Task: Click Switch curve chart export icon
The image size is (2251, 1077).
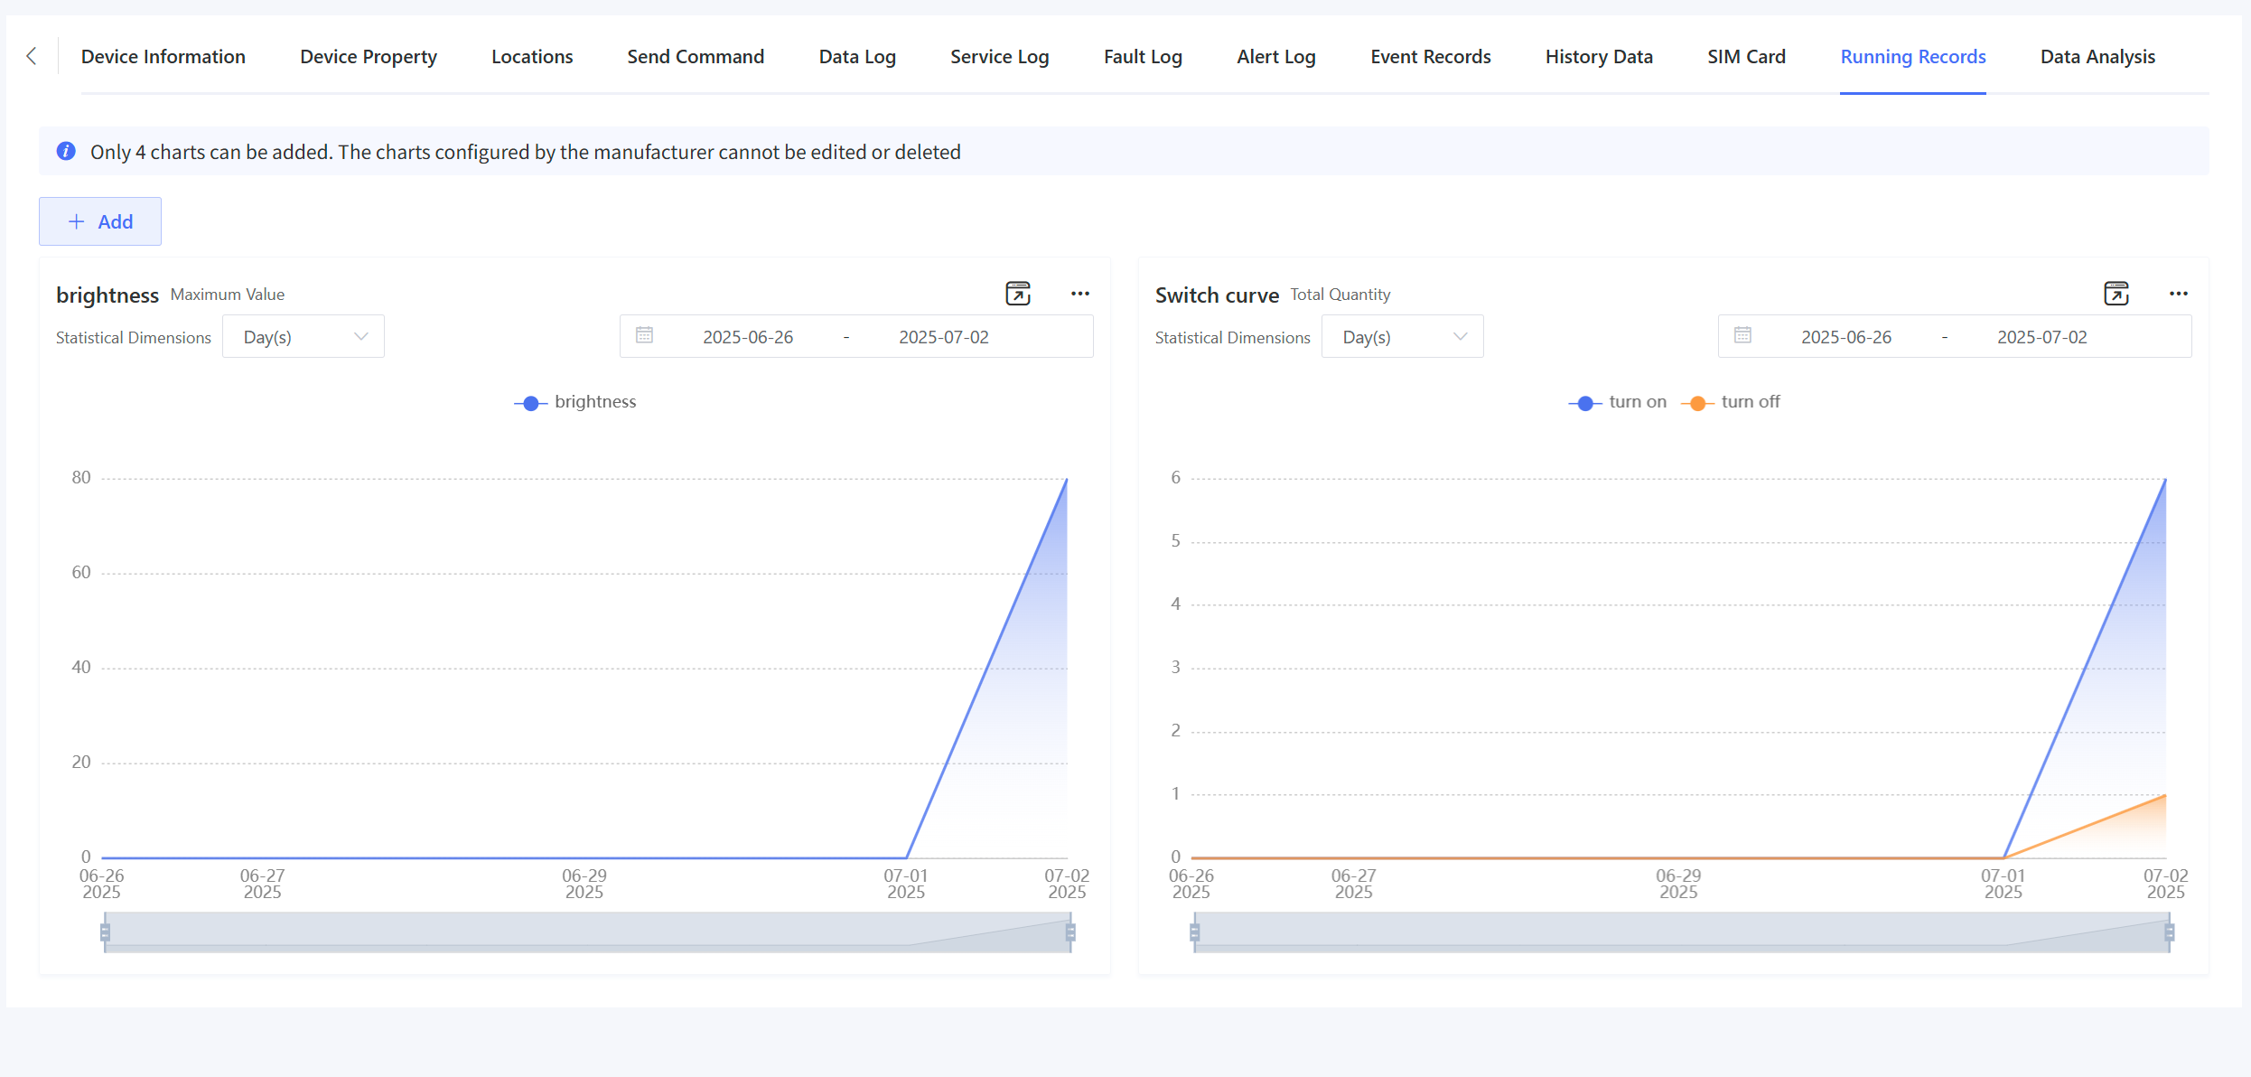Action: (2116, 294)
